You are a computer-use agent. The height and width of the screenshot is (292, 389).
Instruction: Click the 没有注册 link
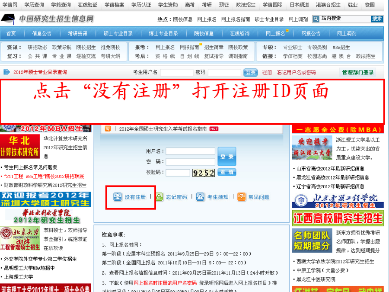[x=135, y=197]
